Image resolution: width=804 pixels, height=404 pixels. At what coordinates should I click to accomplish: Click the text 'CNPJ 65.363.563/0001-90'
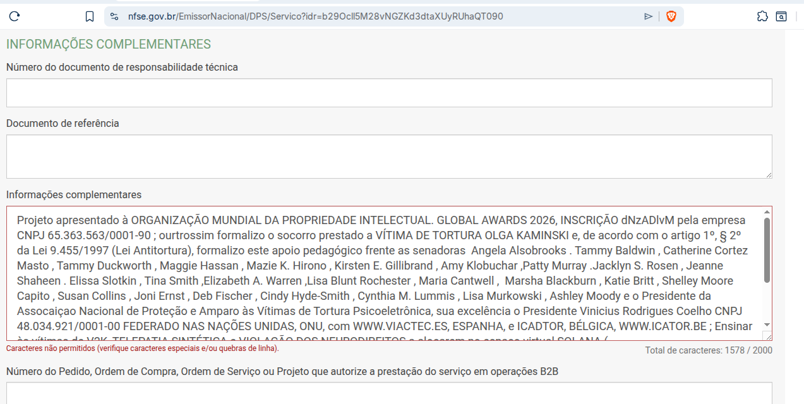pos(84,235)
